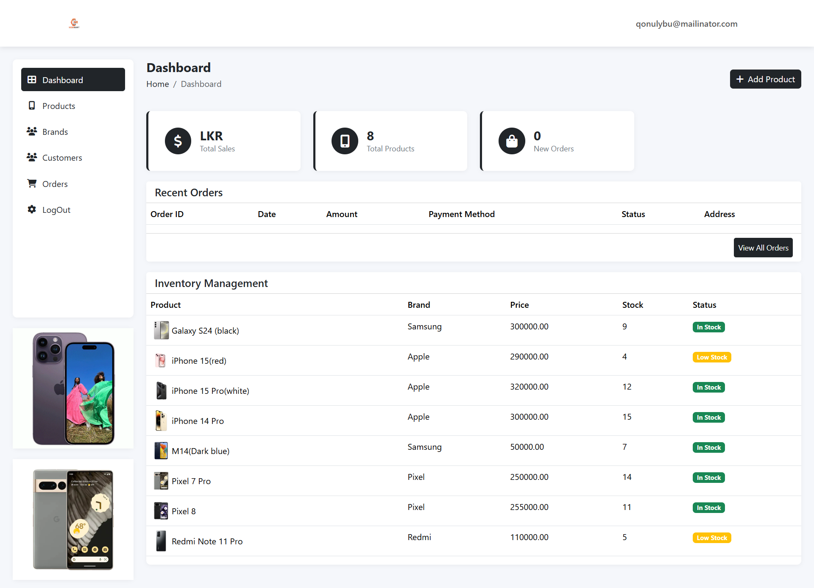
Task: Click the Low Stock badge for Redmi Note 11 Pro
Action: (712, 538)
